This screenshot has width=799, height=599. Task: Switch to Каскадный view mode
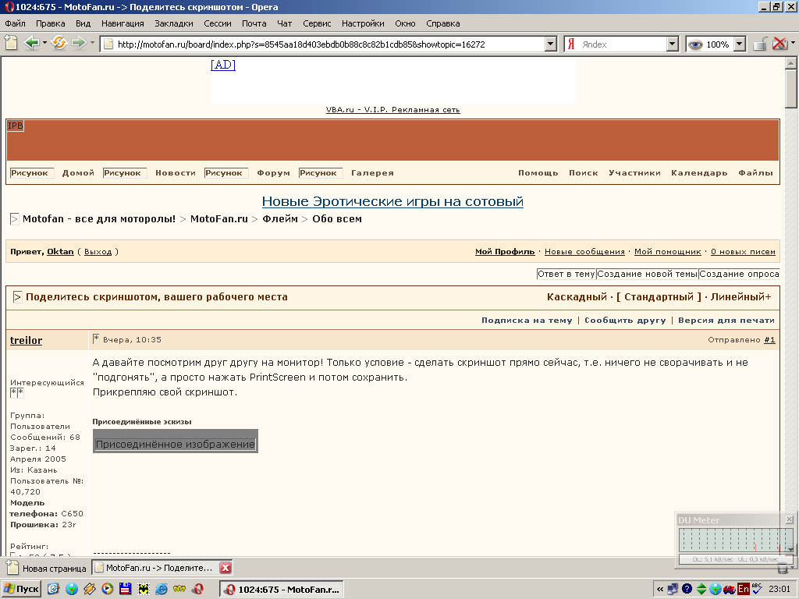click(x=577, y=297)
